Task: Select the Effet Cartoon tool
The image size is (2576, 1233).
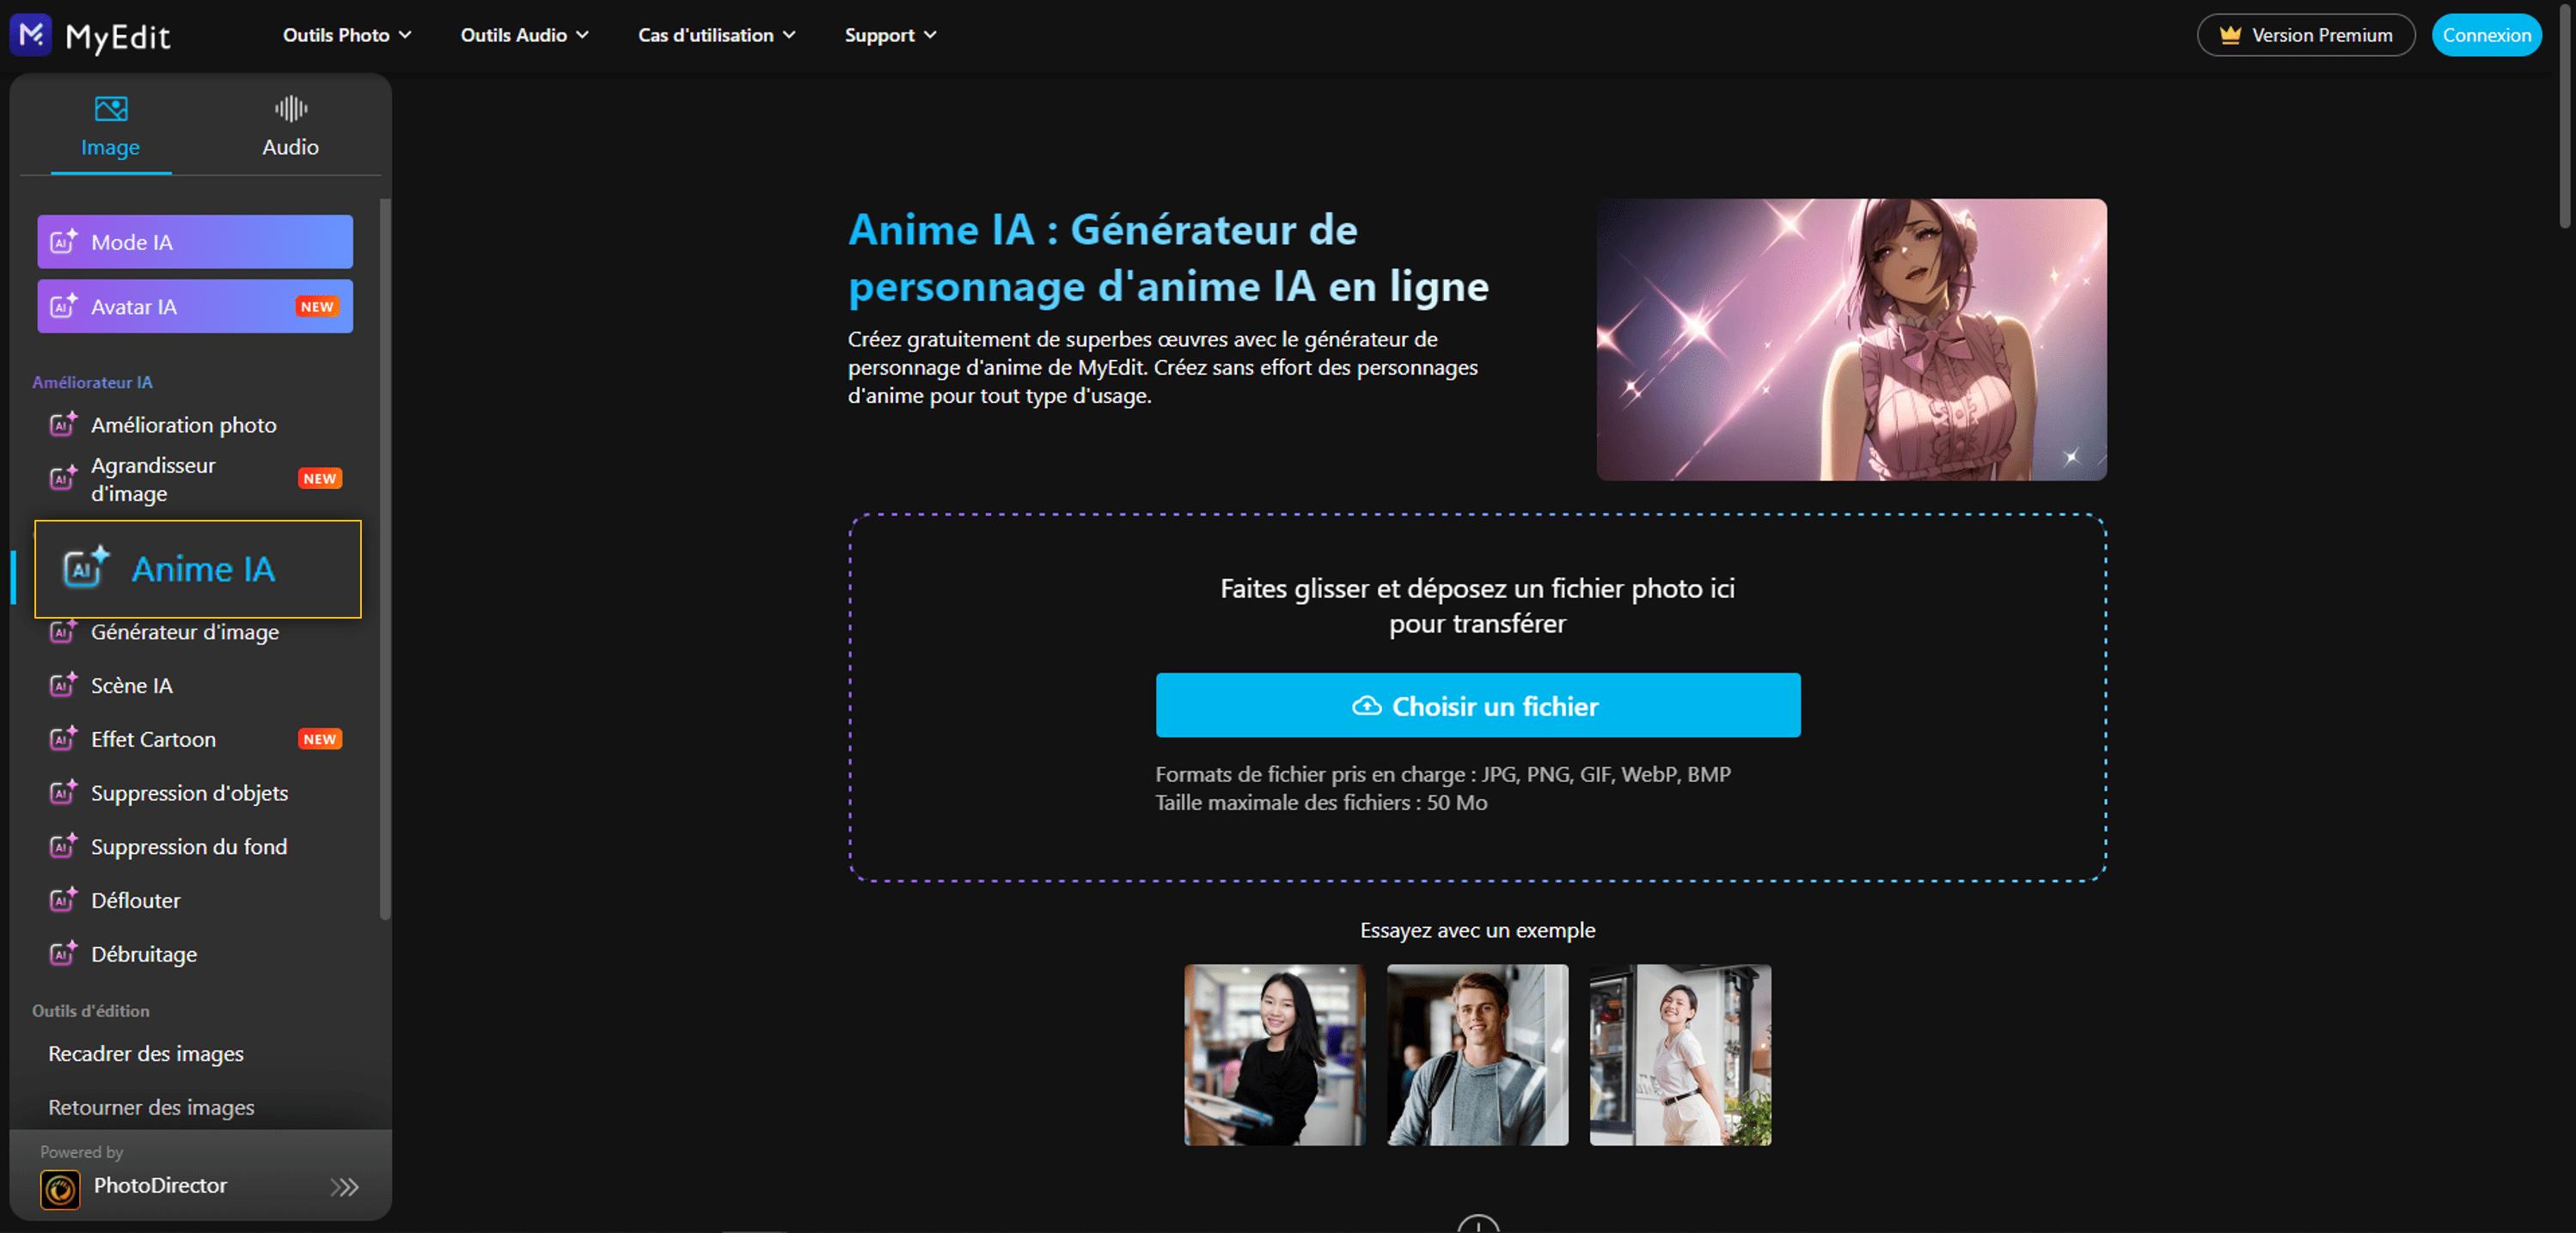Action: click(154, 739)
